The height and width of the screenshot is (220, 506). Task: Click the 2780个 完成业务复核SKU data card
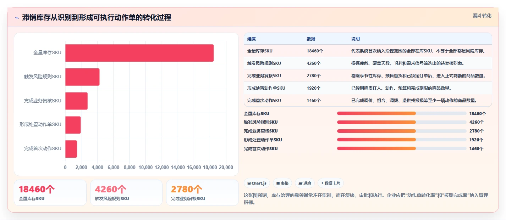coord(202,193)
